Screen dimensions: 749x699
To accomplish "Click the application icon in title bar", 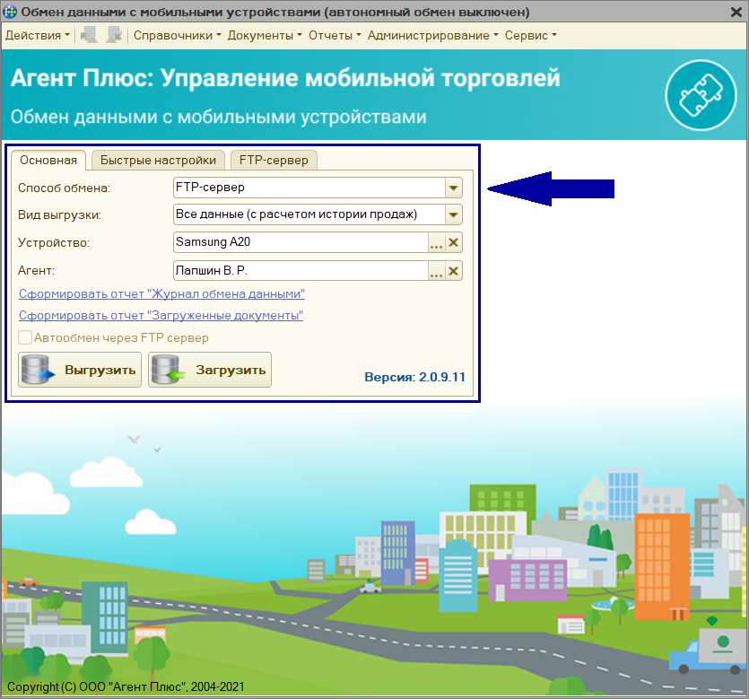I will click(x=10, y=12).
